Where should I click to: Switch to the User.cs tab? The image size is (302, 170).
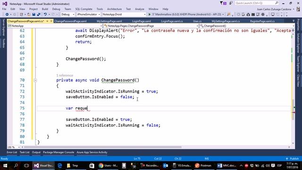197,21
